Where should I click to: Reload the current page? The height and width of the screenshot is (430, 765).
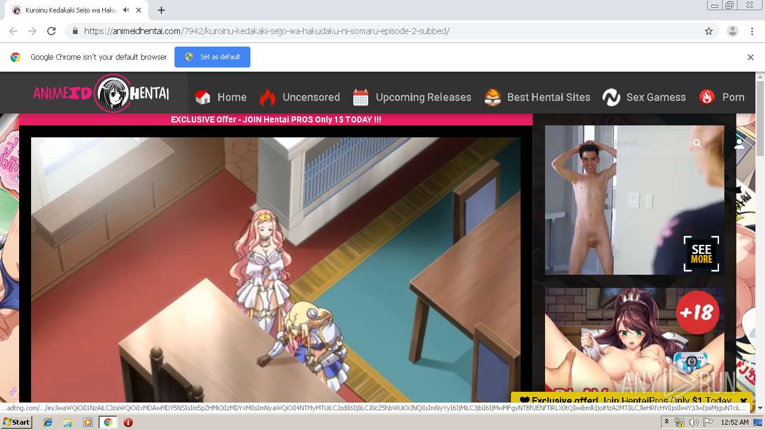[51, 31]
